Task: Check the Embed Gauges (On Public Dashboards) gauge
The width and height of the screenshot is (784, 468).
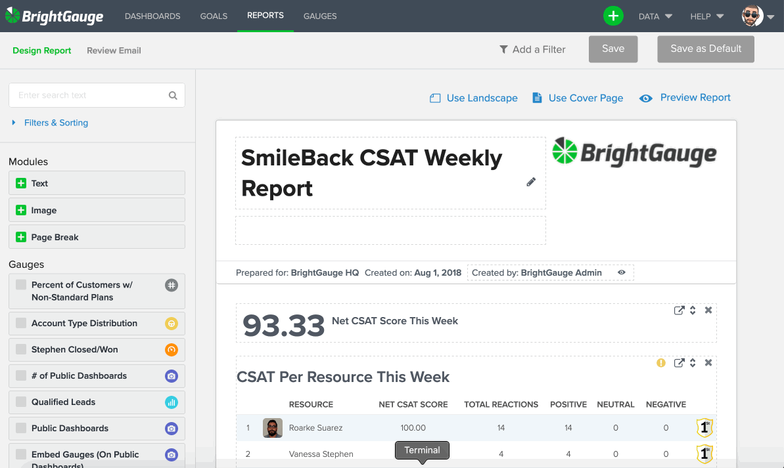Action: click(x=21, y=454)
